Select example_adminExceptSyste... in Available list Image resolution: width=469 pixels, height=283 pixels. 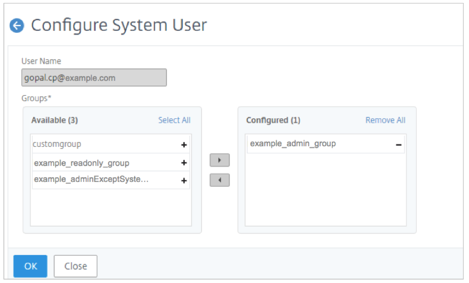111,180
